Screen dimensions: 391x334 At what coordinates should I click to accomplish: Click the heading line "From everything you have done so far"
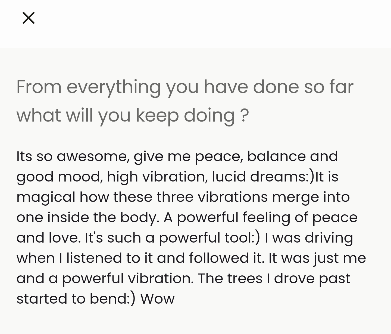(185, 87)
